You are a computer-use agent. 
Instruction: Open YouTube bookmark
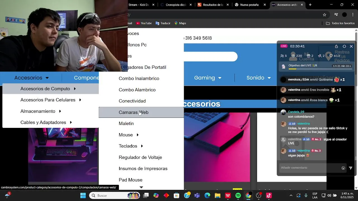144,23
